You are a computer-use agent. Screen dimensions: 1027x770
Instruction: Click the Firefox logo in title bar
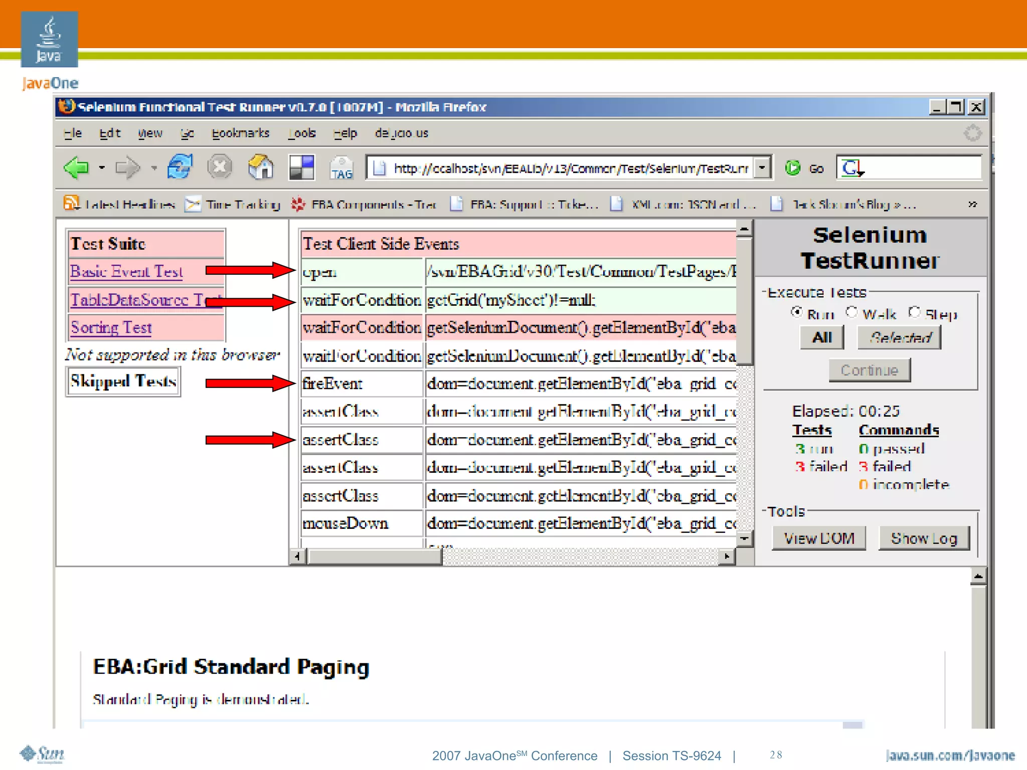(x=67, y=106)
